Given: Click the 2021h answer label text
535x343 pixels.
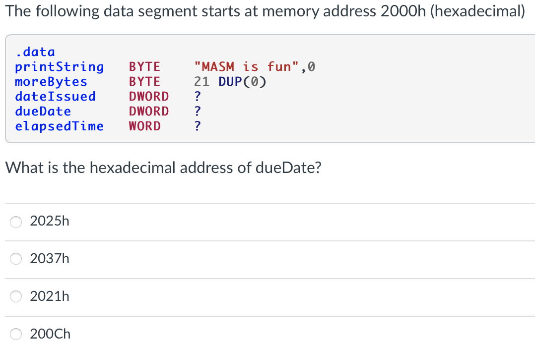Looking at the screenshot, I should [49, 296].
